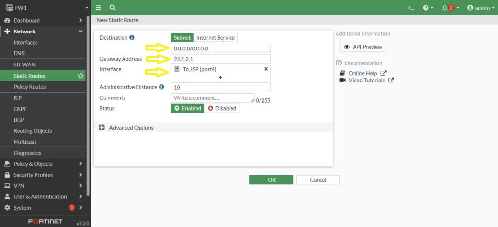Click the favorite star on Static Routes
Image resolution: width=498 pixels, height=227 pixels.
[x=81, y=76]
